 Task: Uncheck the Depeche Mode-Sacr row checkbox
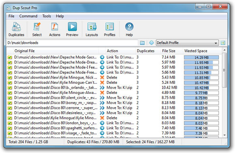click(x=10, y=57)
